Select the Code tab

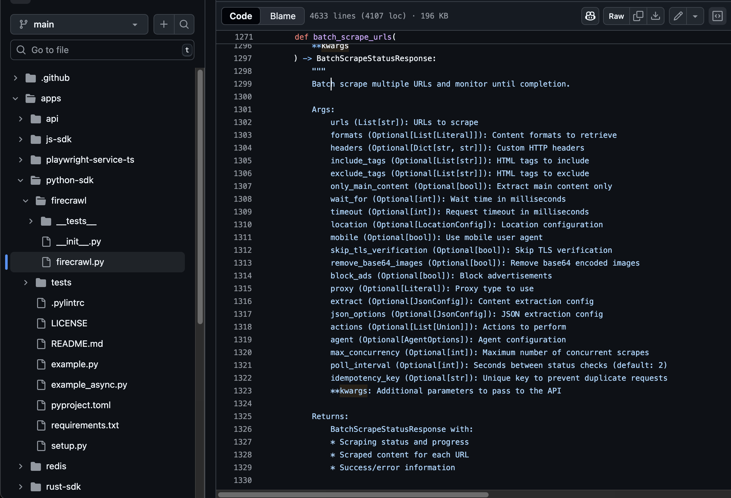point(241,16)
